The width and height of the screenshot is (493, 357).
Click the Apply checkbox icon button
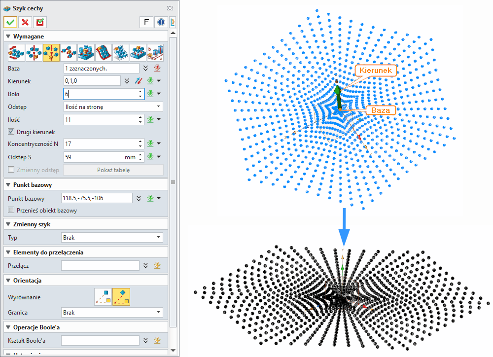pos(39,22)
